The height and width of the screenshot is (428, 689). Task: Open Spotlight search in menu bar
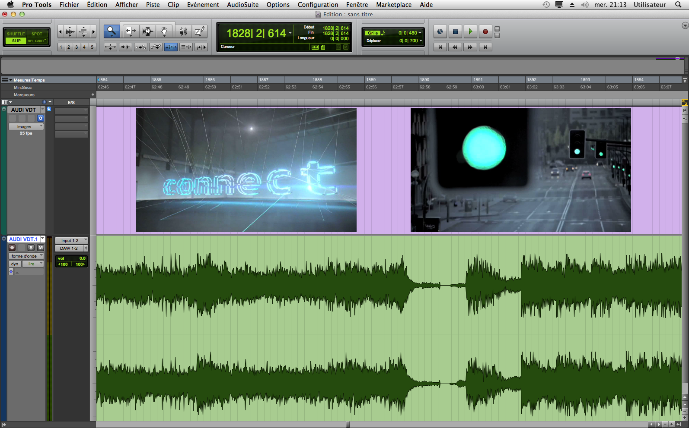(678, 4)
